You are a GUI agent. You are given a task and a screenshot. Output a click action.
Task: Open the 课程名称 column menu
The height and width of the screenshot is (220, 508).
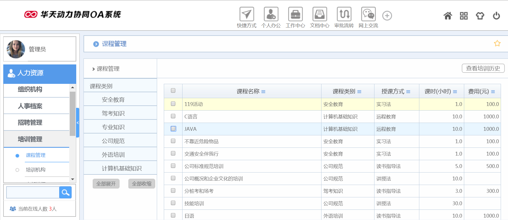(263, 92)
